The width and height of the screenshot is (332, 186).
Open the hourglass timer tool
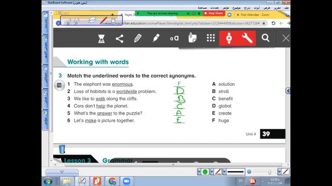pyautogui.click(x=101, y=39)
